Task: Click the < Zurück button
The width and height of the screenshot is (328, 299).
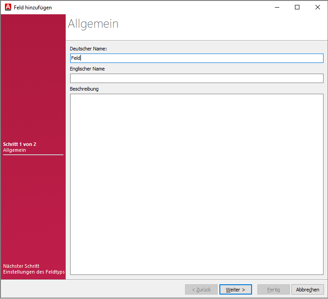Action: pos(201,290)
